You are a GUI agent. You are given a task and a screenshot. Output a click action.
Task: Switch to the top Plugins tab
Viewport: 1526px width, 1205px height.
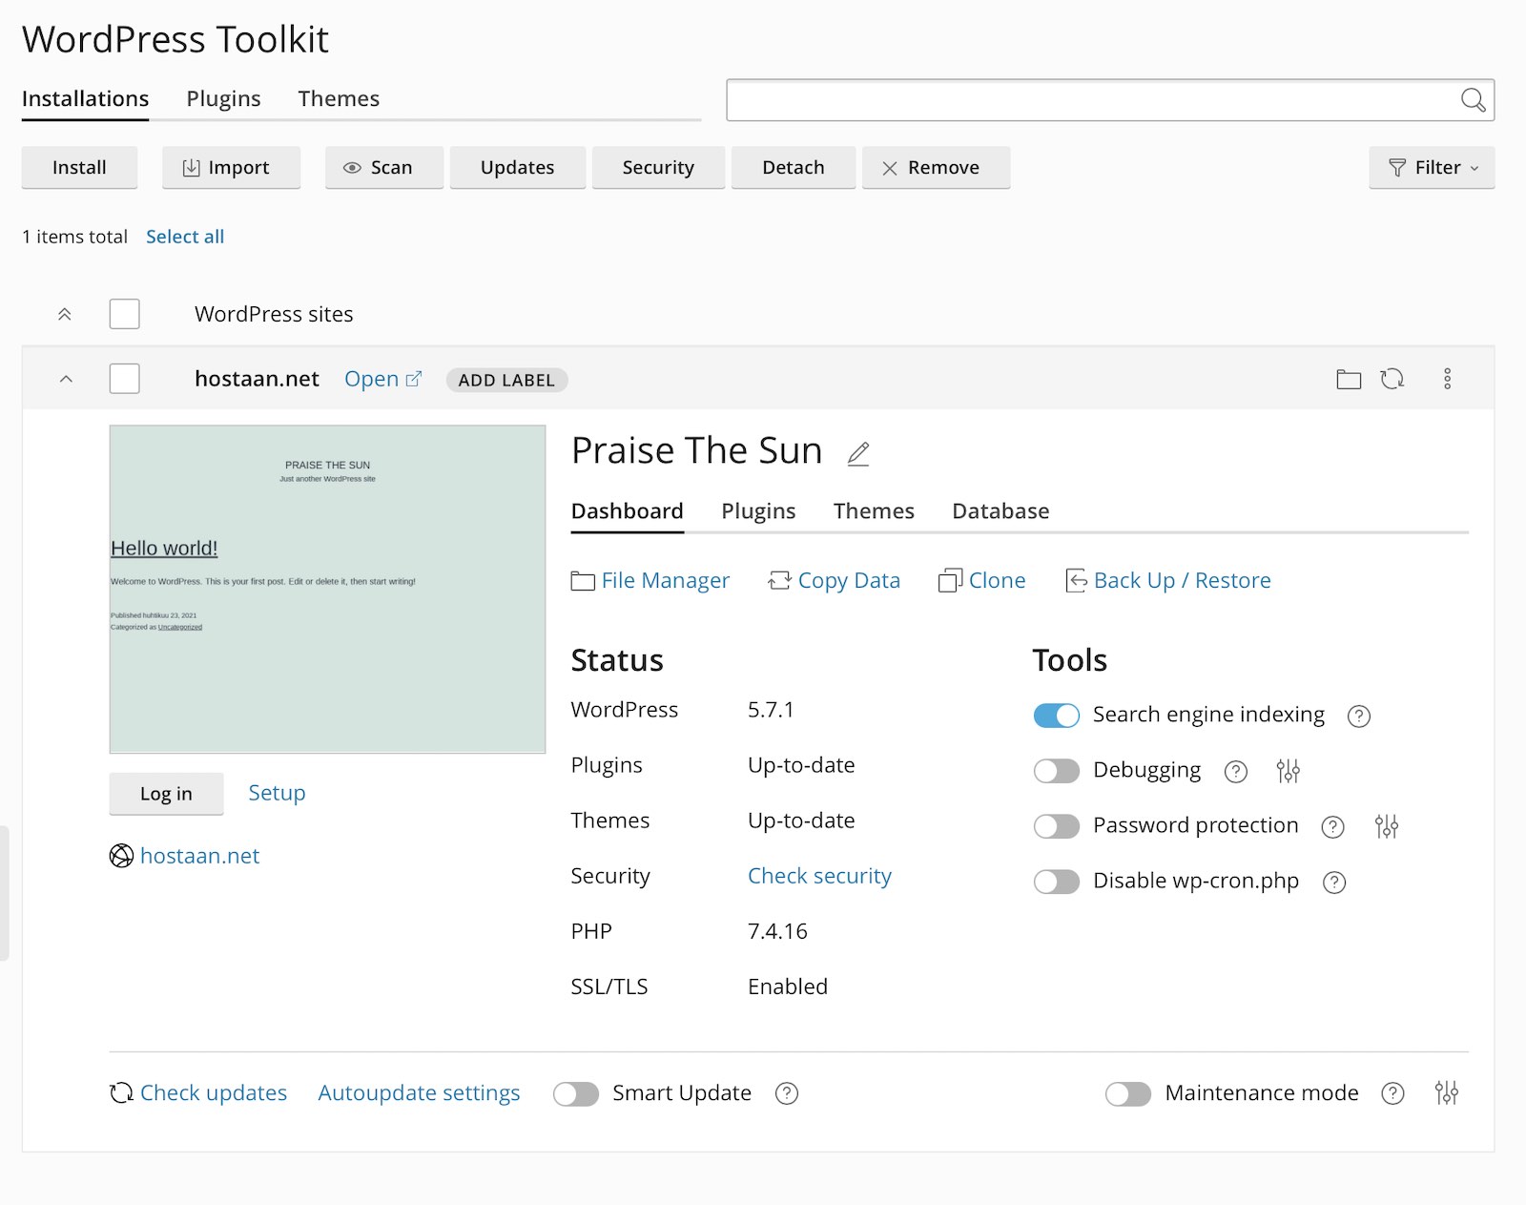coord(223,99)
